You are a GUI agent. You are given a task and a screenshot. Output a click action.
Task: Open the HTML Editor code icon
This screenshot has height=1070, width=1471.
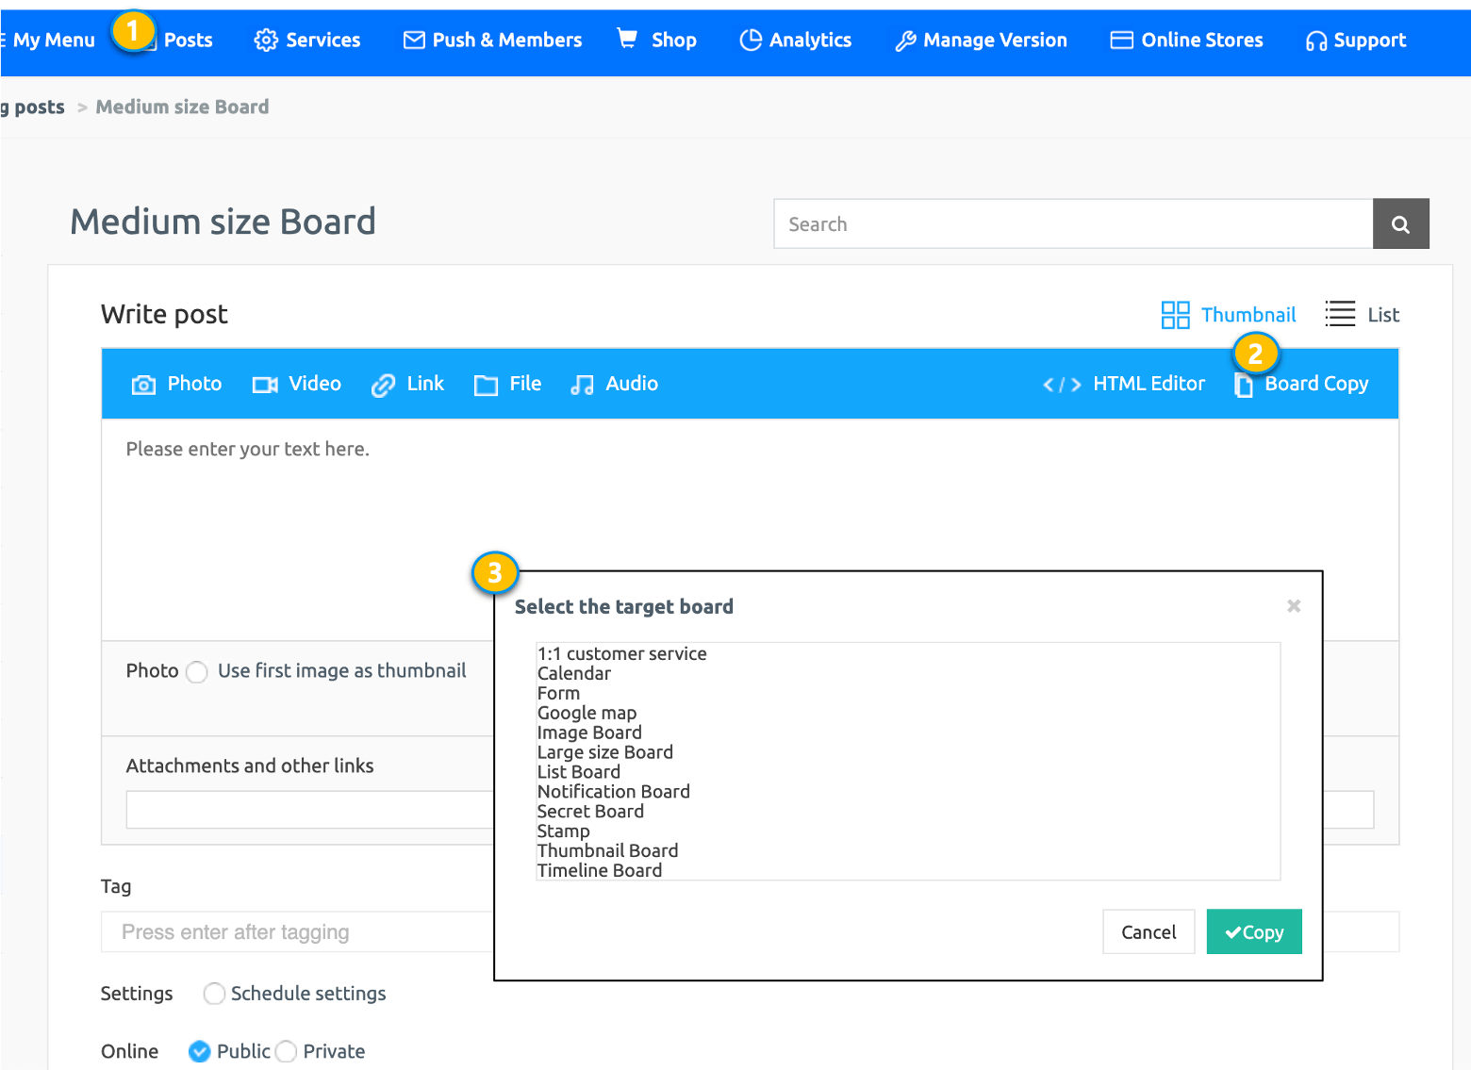[x=1062, y=385]
